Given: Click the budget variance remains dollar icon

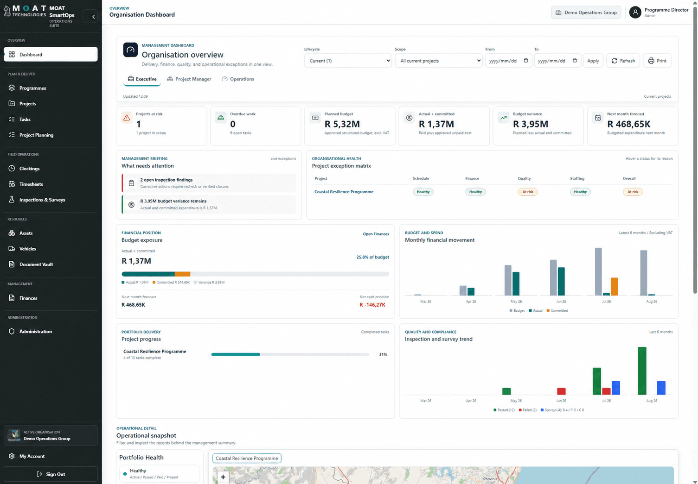Looking at the screenshot, I should tap(131, 204).
